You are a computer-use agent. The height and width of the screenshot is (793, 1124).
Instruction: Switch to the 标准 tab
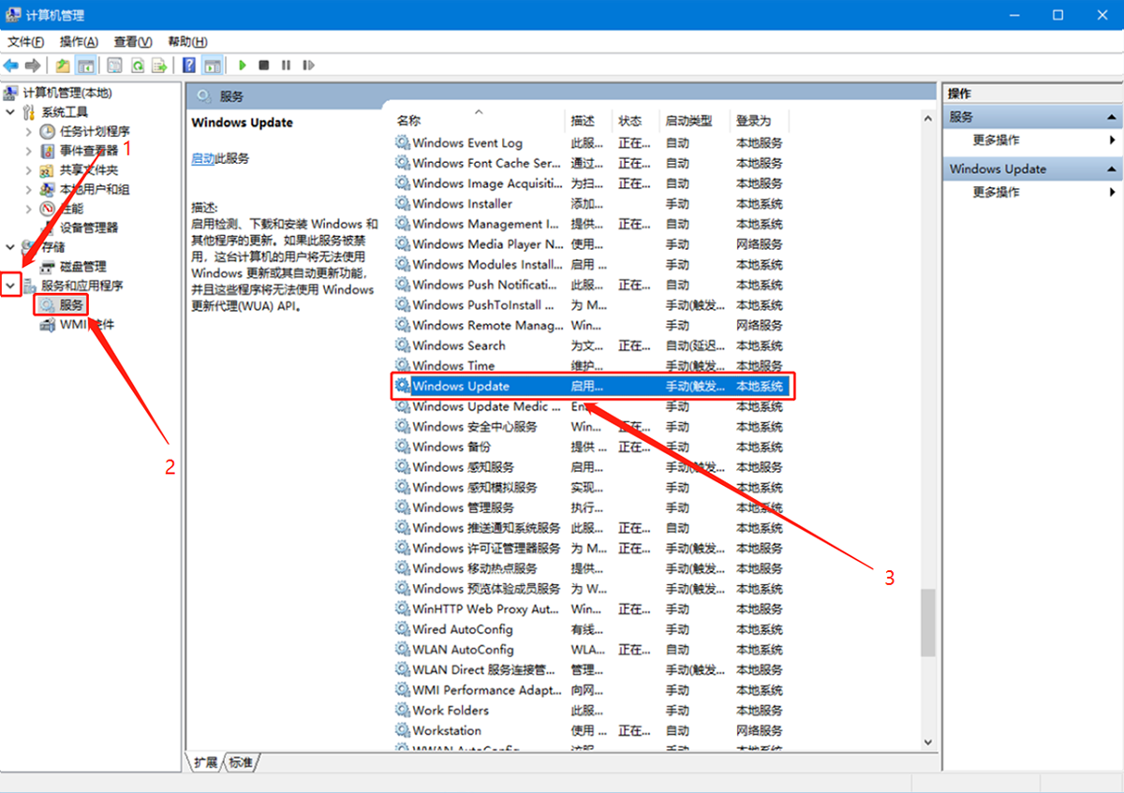[x=240, y=763]
